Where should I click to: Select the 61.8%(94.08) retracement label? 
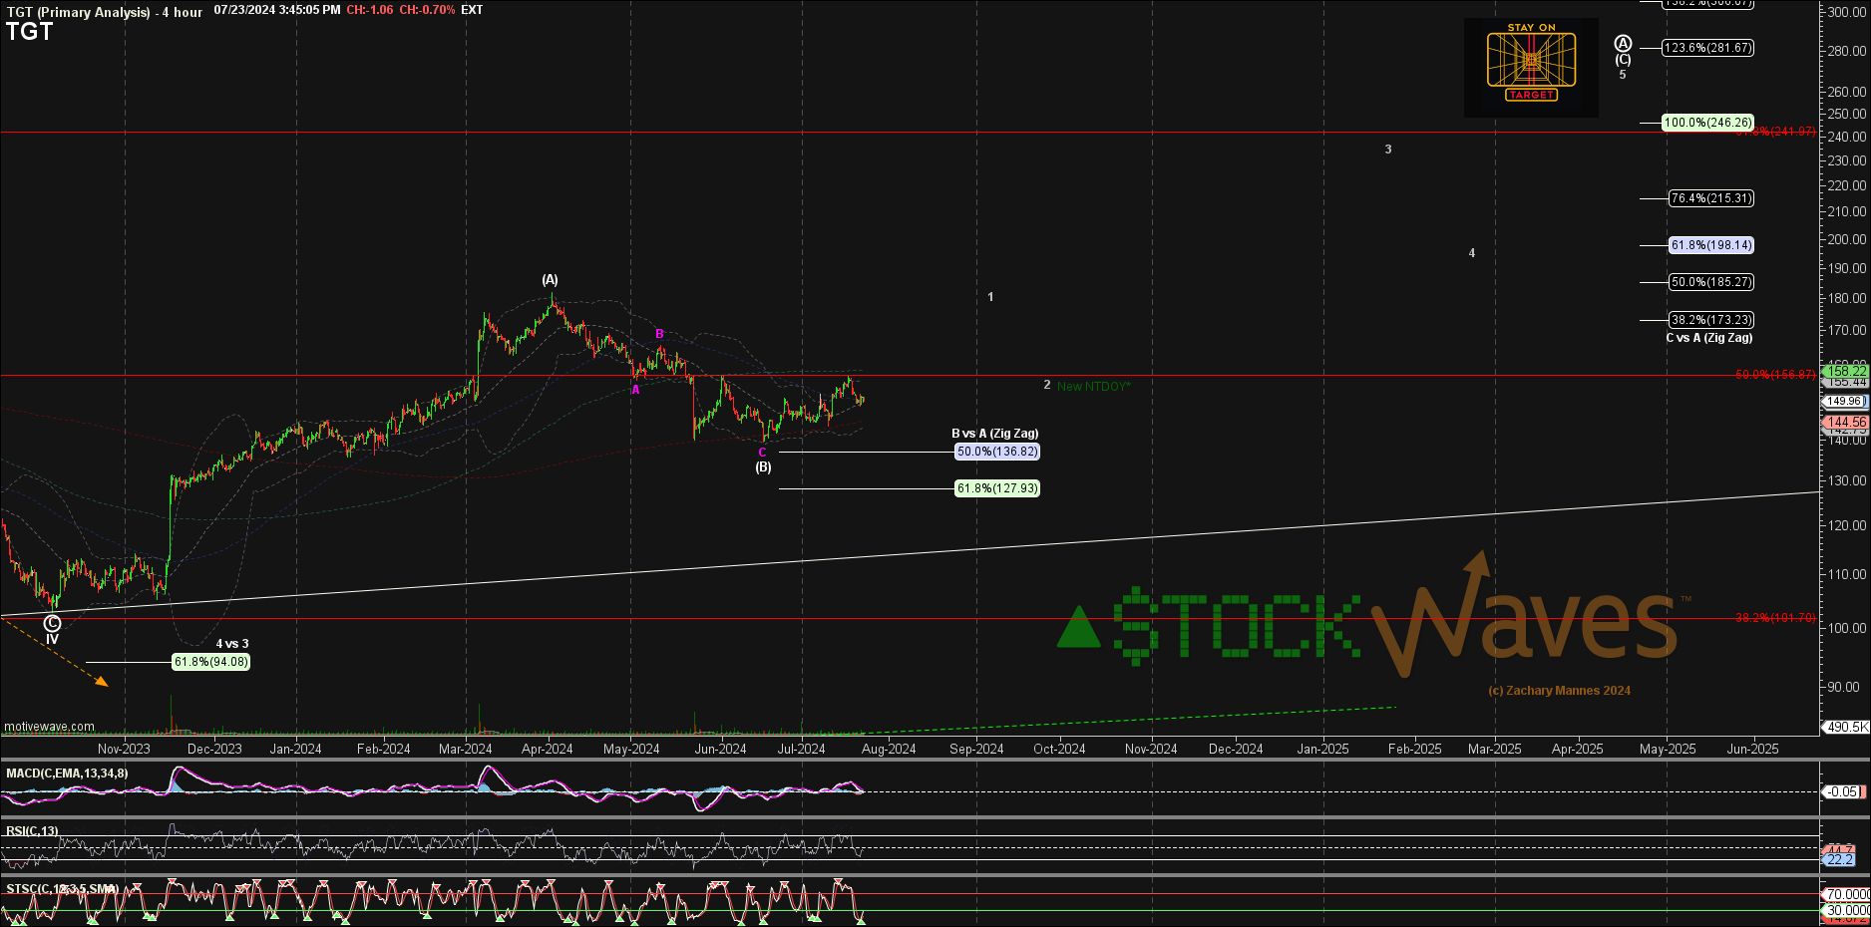click(211, 662)
